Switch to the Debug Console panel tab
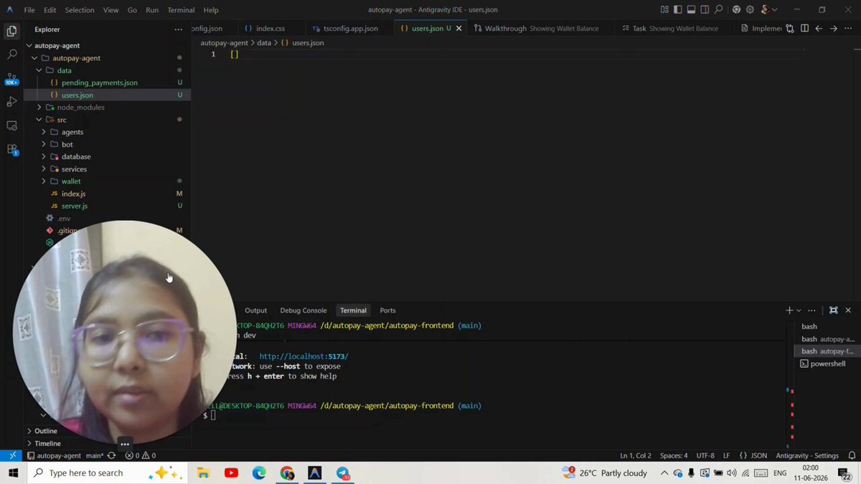This screenshot has height=484, width=861. tap(304, 310)
